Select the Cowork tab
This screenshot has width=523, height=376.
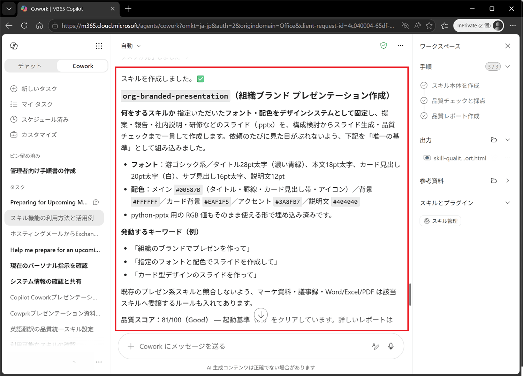click(x=83, y=66)
